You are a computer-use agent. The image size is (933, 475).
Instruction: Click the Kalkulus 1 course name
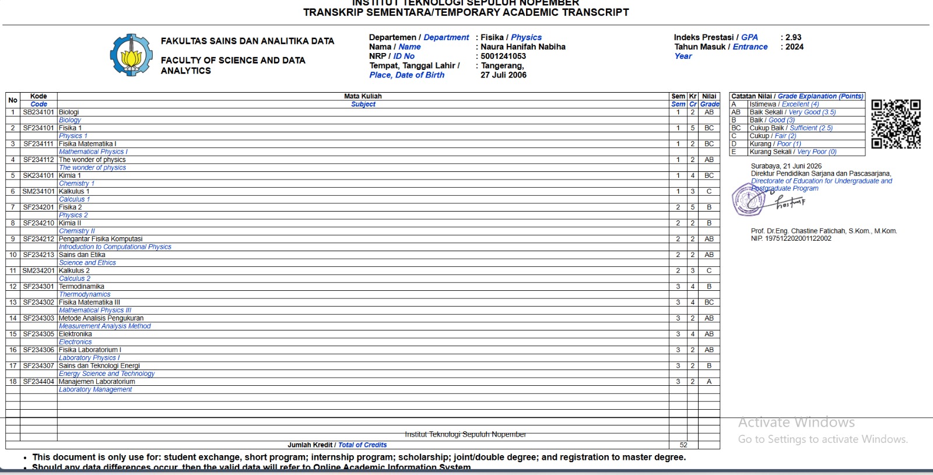point(74,191)
